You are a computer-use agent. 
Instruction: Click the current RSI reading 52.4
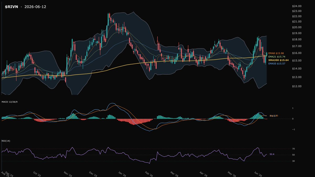click(272, 154)
